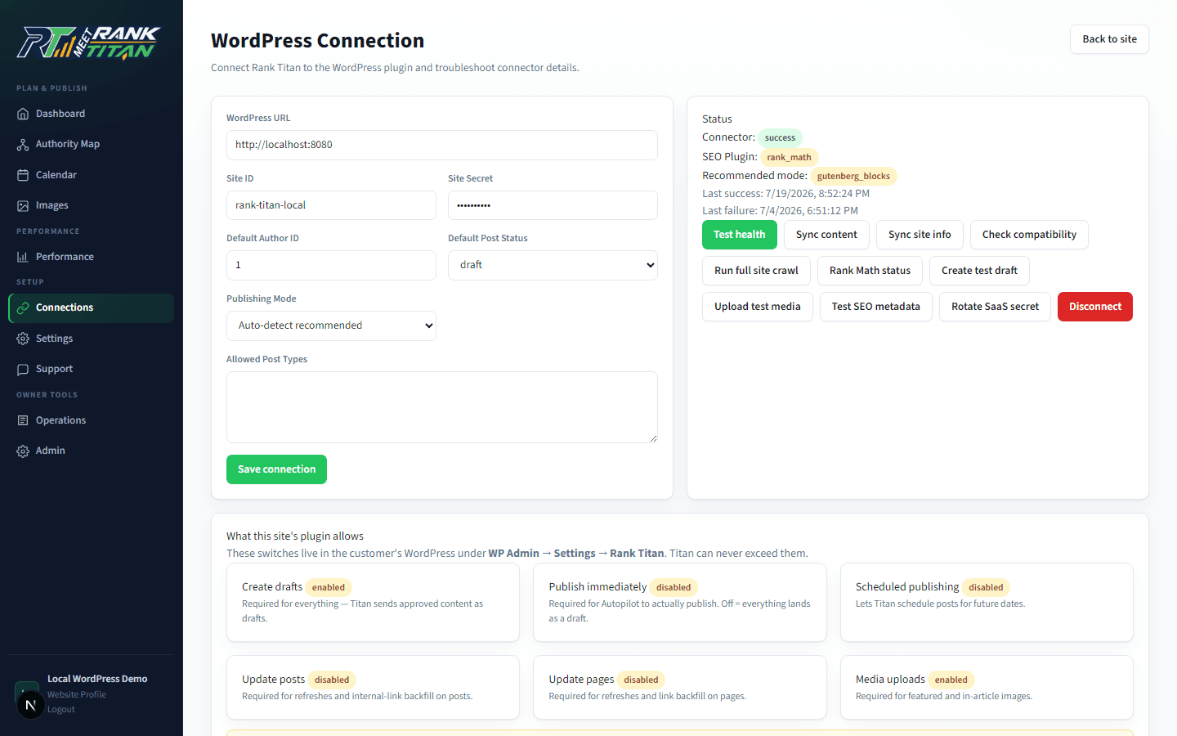Viewport: 1177px width, 736px height.
Task: Click the WordPress Connection heading
Action: pyautogui.click(x=317, y=40)
